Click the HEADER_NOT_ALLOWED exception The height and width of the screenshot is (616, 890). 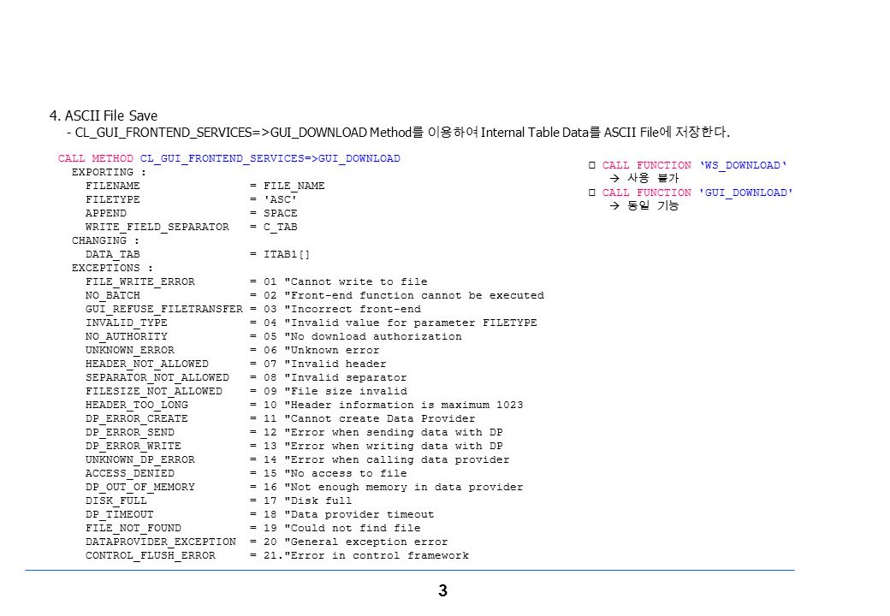(x=147, y=364)
